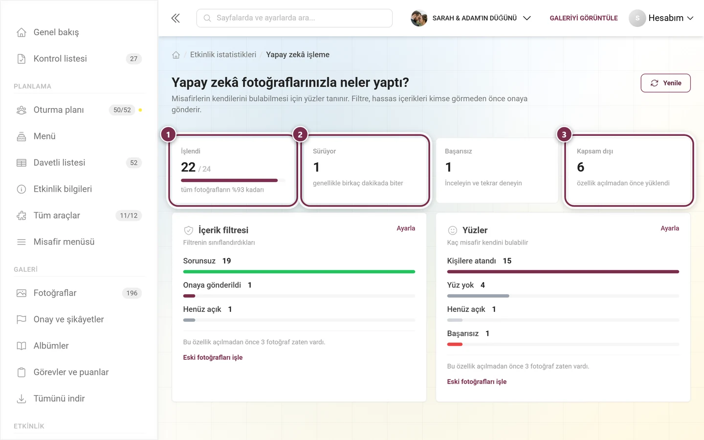Viewport: 704px width, 440px height.
Task: Click the Fotoğraflar image icon
Action: tap(22, 293)
